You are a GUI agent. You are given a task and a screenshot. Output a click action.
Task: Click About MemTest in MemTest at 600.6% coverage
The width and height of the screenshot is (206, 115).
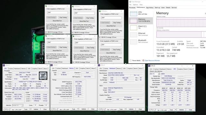click(x=57, y=50)
